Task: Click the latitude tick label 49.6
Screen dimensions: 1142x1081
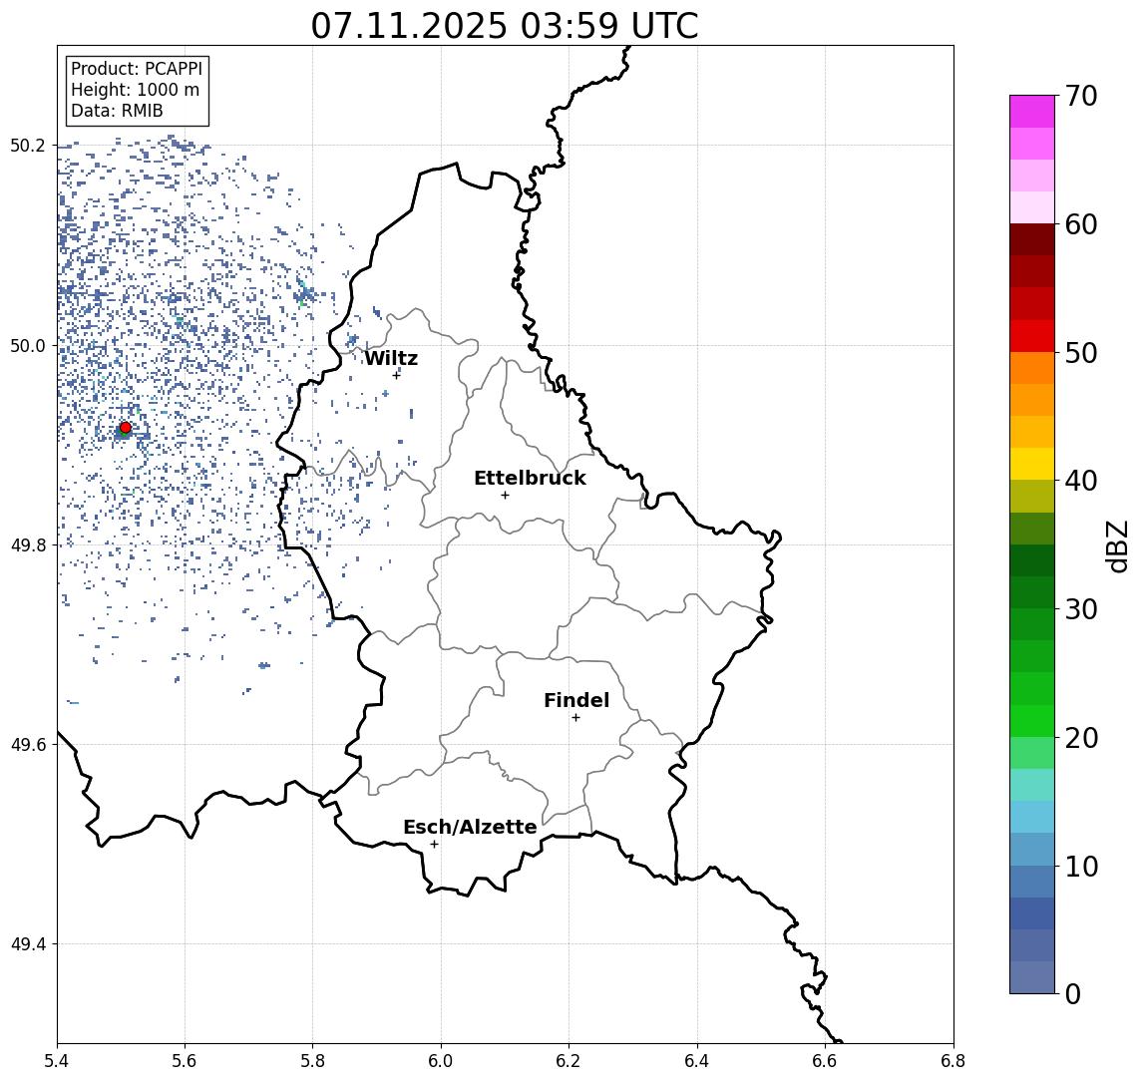Action: click(28, 745)
